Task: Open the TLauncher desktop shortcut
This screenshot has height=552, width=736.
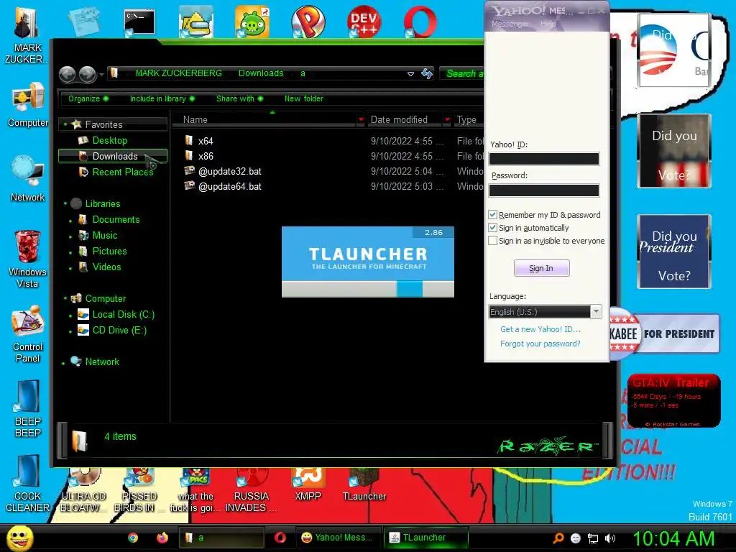Action: (x=364, y=484)
